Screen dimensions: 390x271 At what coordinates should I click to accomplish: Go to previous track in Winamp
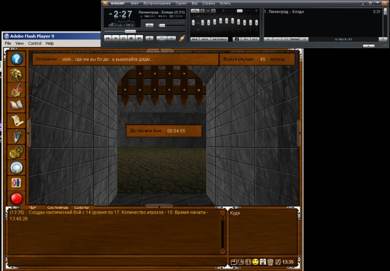108,38
